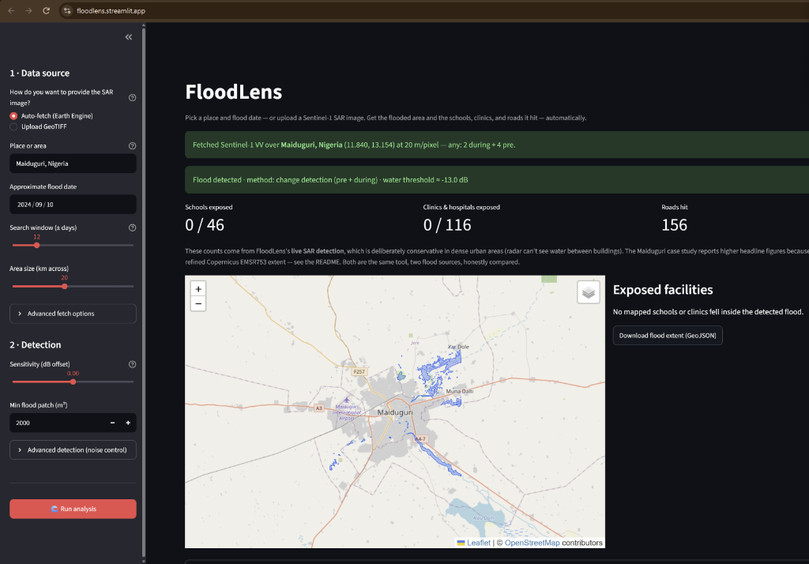Click the browser back arrow
The height and width of the screenshot is (564, 809).
[11, 11]
